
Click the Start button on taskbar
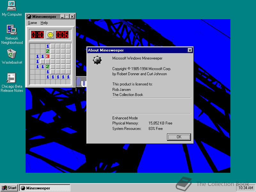pos(9,188)
